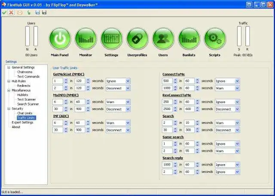Click Monitor label
Screen dimensions: 275x196
(86, 55)
